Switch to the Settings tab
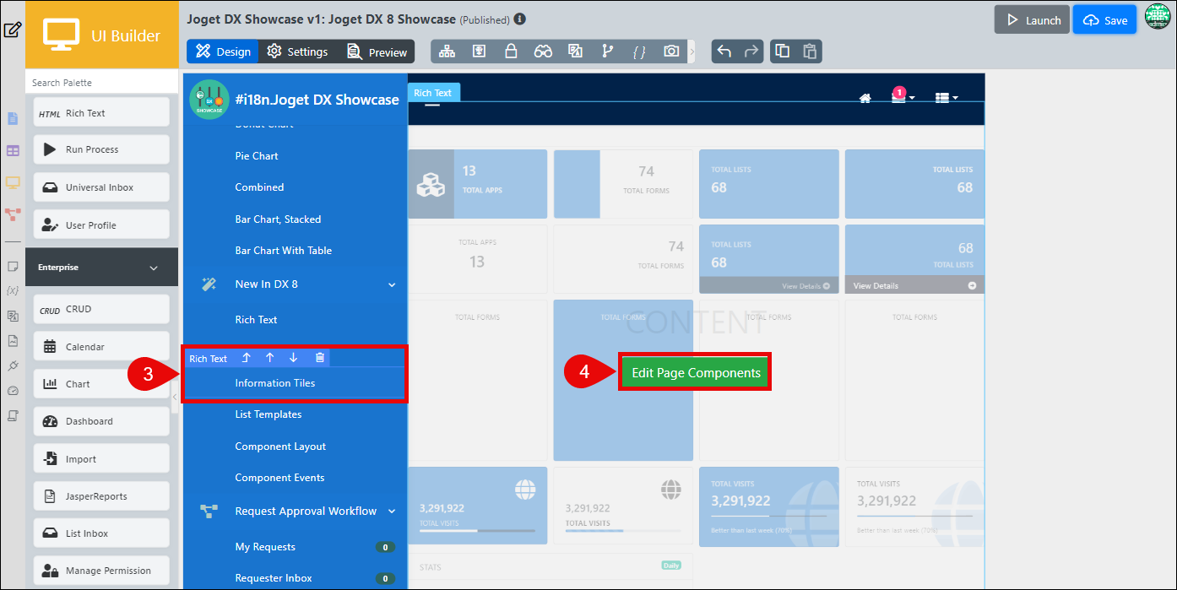Viewport: 1177px width, 590px height. pos(297,51)
